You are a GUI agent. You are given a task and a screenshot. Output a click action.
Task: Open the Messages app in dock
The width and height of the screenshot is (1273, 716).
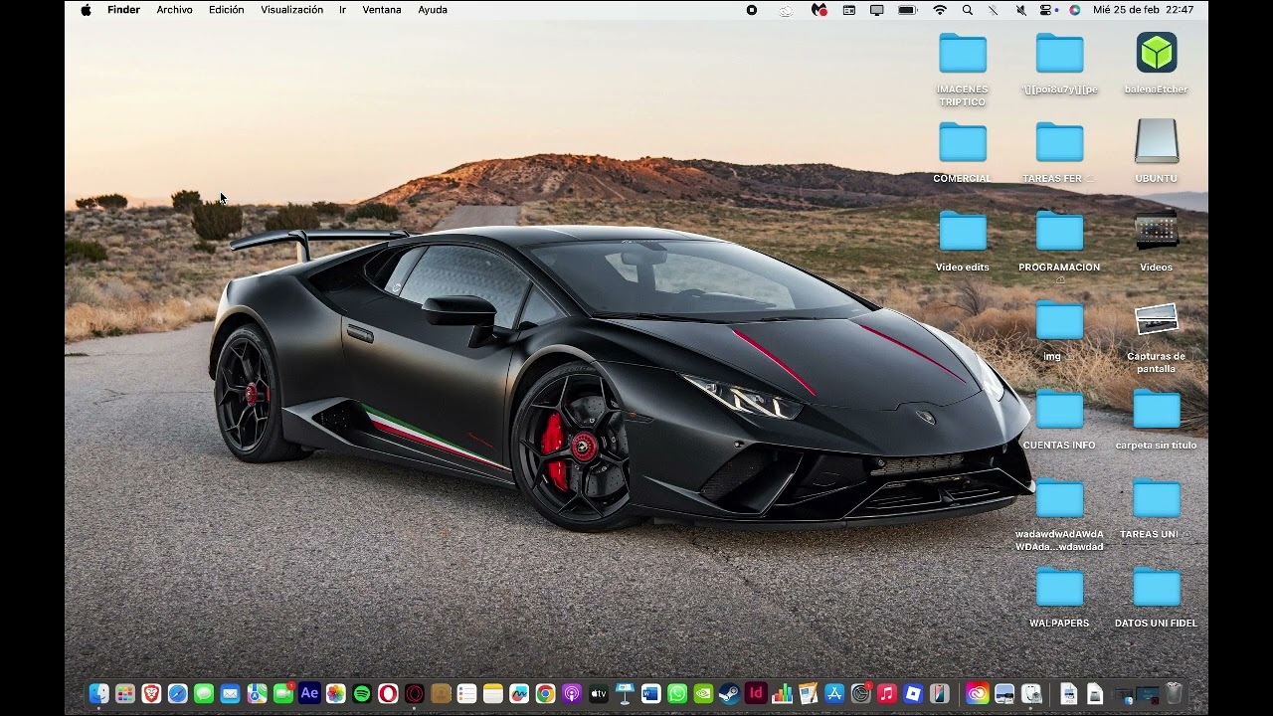coord(204,693)
